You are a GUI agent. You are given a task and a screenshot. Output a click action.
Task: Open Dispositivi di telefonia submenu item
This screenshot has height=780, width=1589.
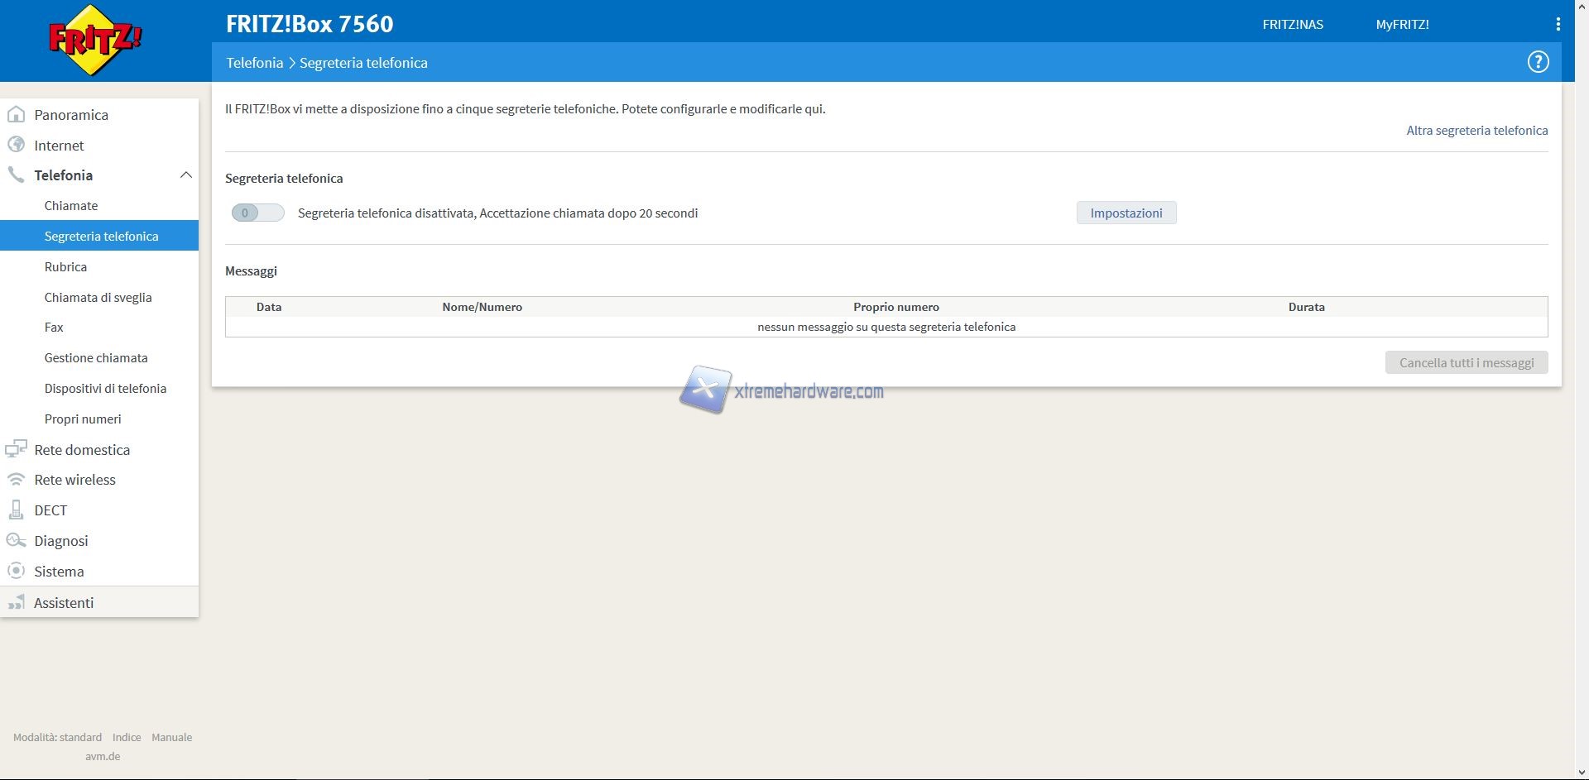105,389
